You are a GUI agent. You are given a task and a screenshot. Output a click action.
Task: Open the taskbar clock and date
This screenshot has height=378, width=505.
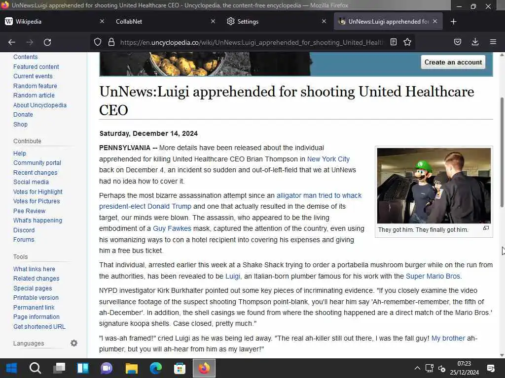tap(464, 368)
